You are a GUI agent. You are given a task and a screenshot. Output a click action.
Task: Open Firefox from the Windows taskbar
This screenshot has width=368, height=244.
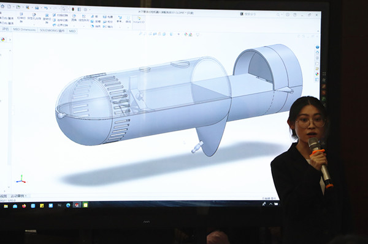pos(24,206)
